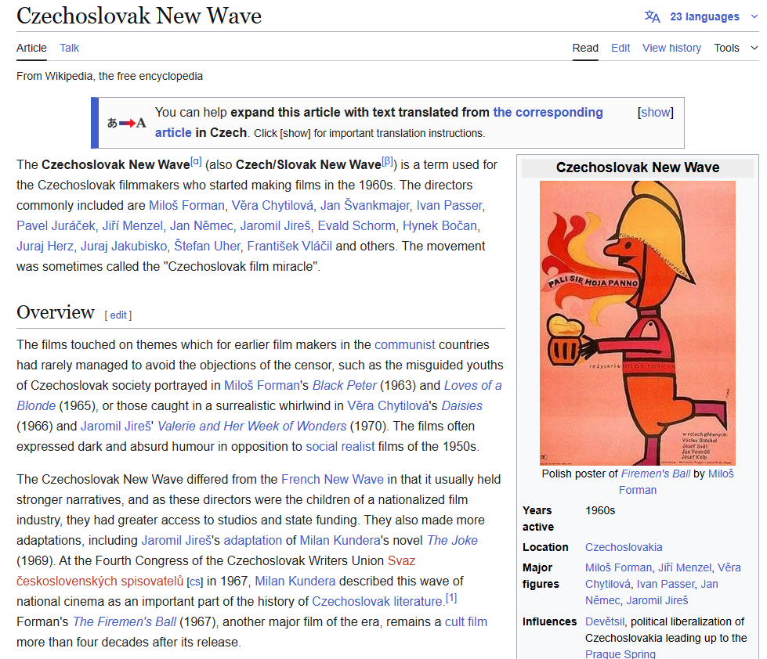The width and height of the screenshot is (767, 659).
Task: Open the Edit tab
Action: (620, 48)
